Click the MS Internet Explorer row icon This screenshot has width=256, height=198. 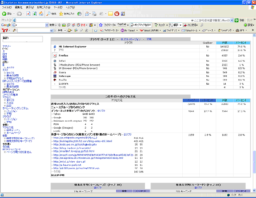[55, 47]
